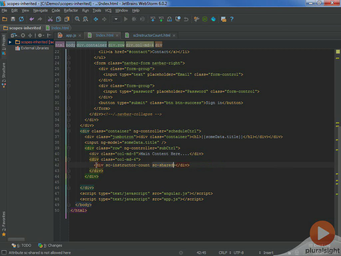This screenshot has height=256, width=341.
Task: Hide the Project panel with the pin icon
Action: tap(49, 35)
